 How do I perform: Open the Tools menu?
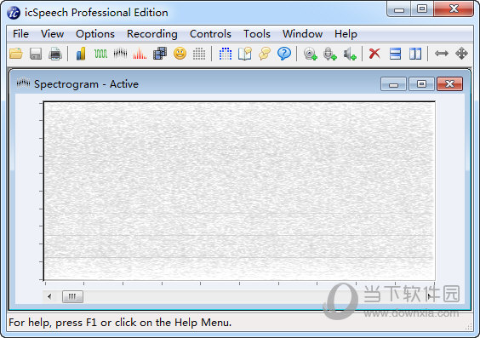[257, 34]
